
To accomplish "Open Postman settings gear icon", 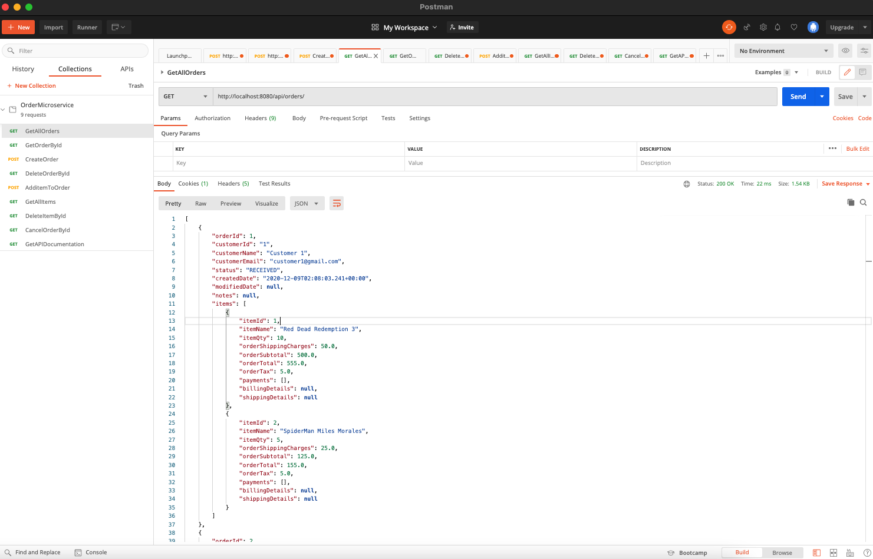I will (x=763, y=27).
